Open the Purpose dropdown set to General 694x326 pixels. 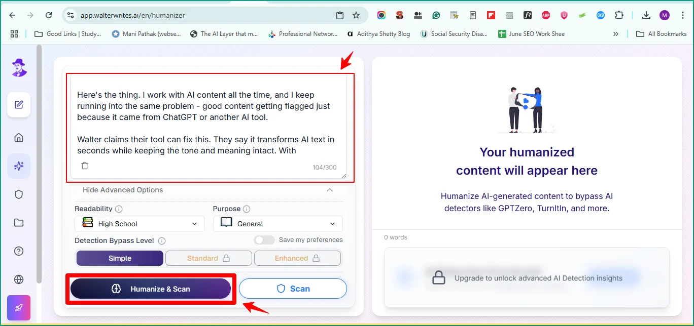[x=277, y=223]
